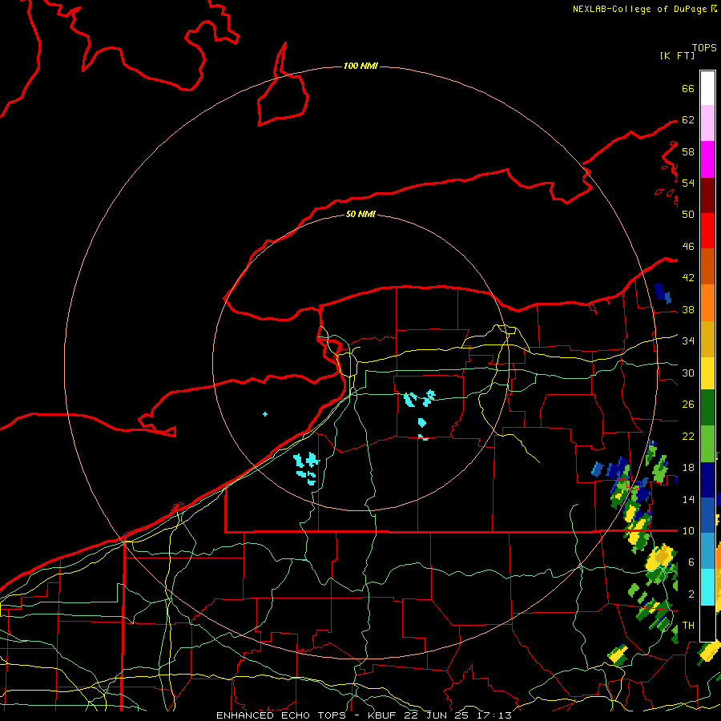Click the dark red swatch between 54 and 50
Image resolution: width=721 pixels, height=721 pixels.
pos(707,195)
